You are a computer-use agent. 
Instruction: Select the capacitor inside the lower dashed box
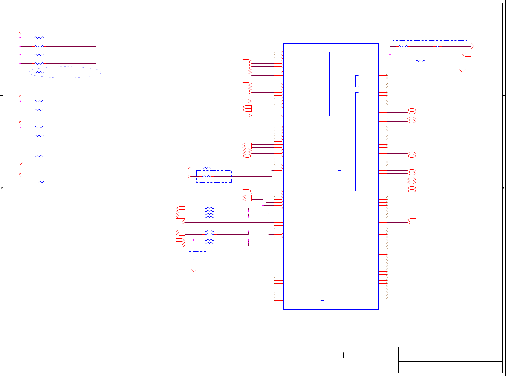click(x=193, y=258)
